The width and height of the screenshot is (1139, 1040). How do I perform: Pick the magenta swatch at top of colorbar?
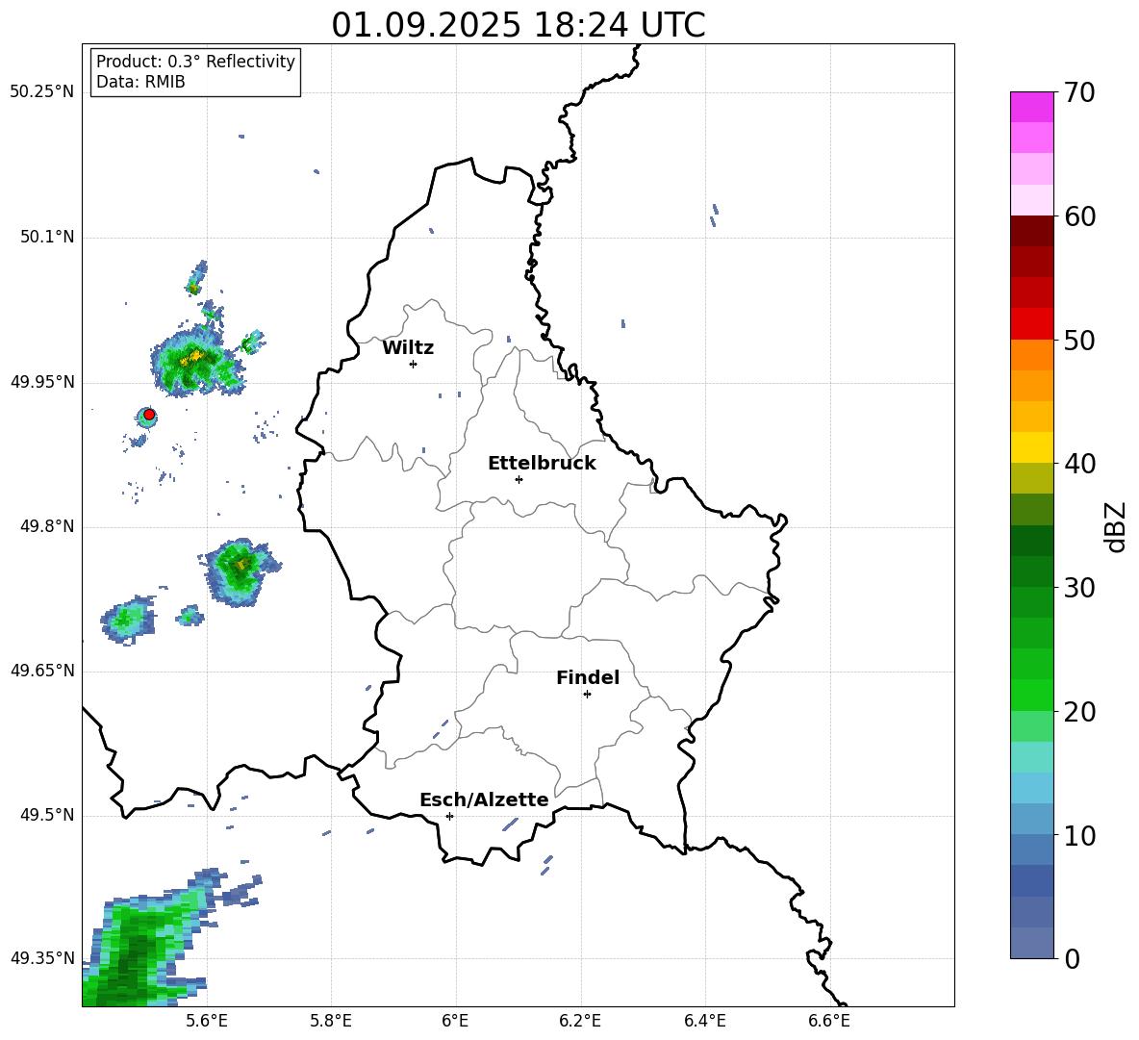[1031, 107]
